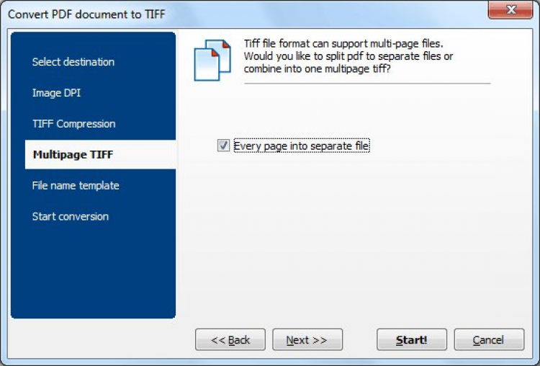Screen dimensions: 540x366
Task: Click the empty title bar area beside the title
Action: [x=324, y=11]
